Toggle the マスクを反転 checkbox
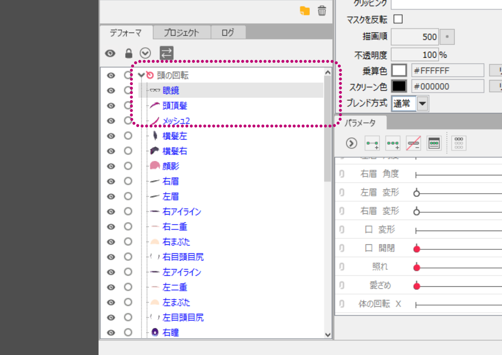This screenshot has width=502, height=355. click(398, 19)
